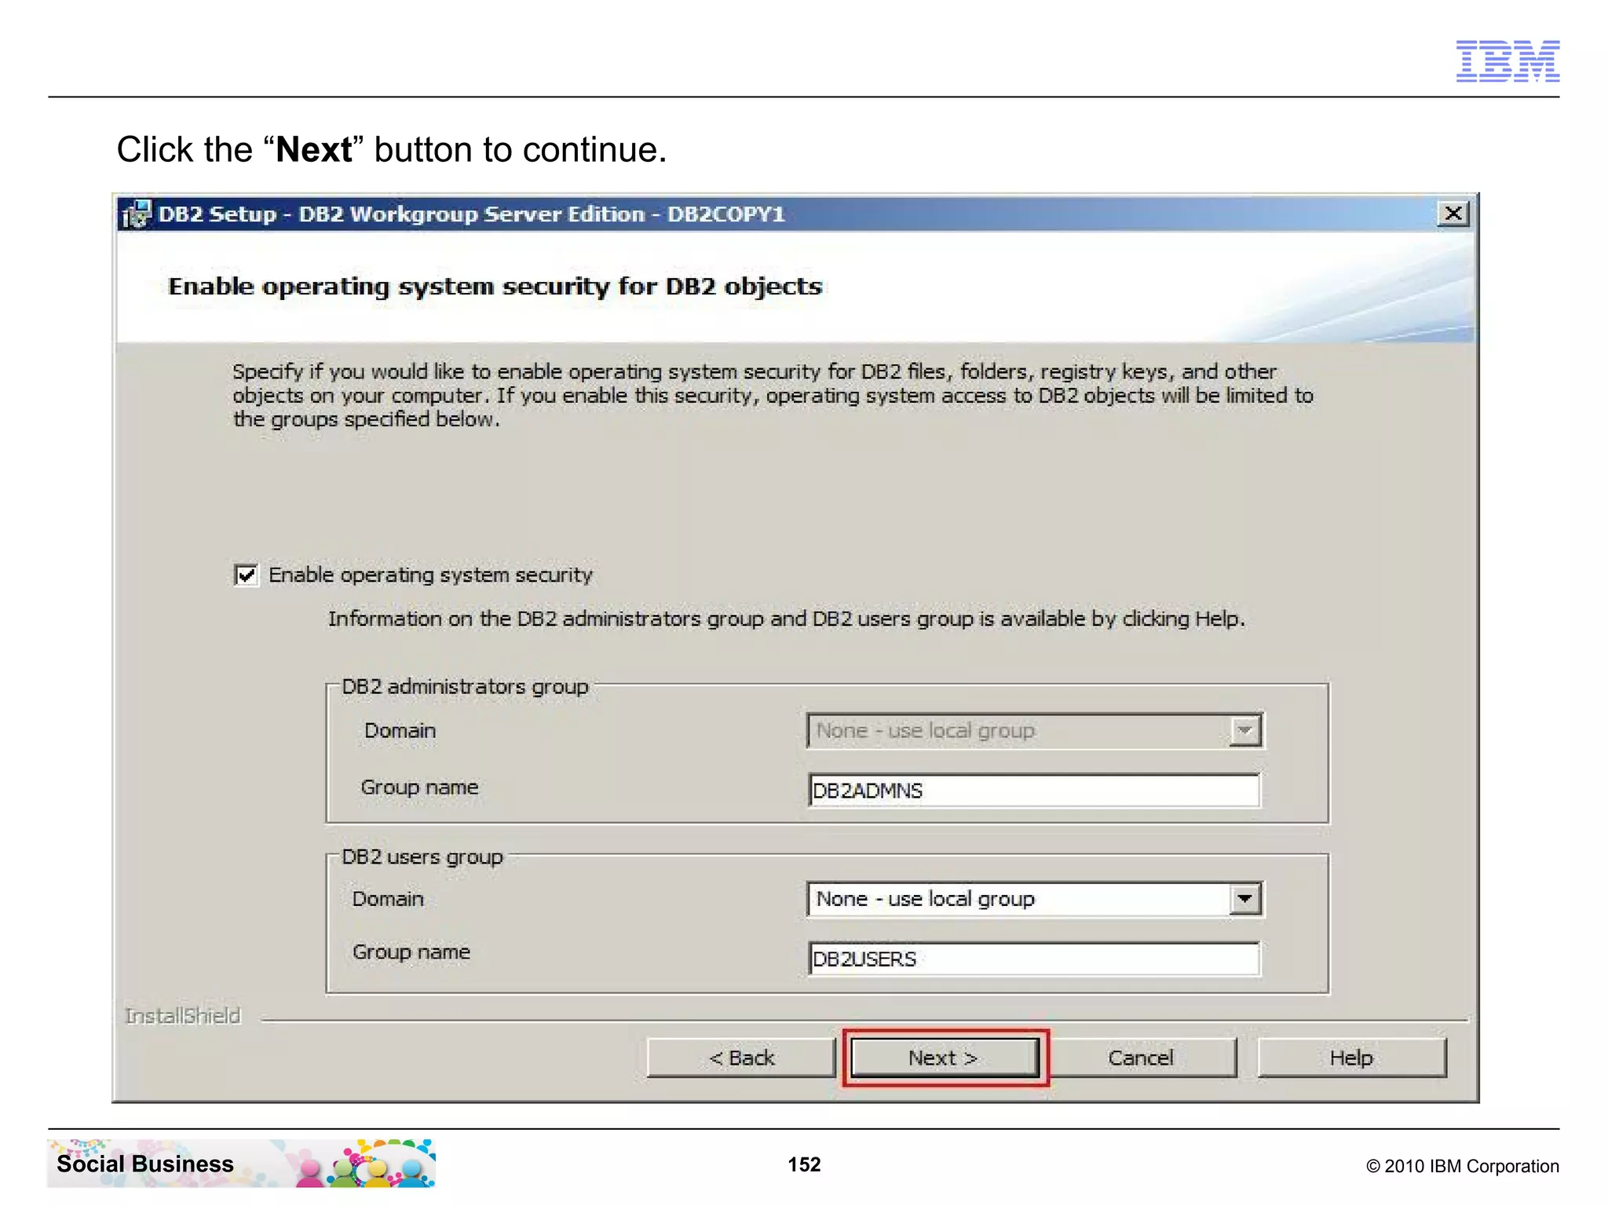
Task: Continue with the Next button
Action: [x=945, y=1058]
